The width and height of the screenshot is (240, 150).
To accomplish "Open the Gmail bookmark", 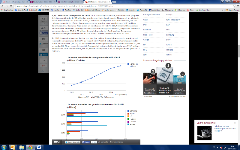I will point(33,10).
